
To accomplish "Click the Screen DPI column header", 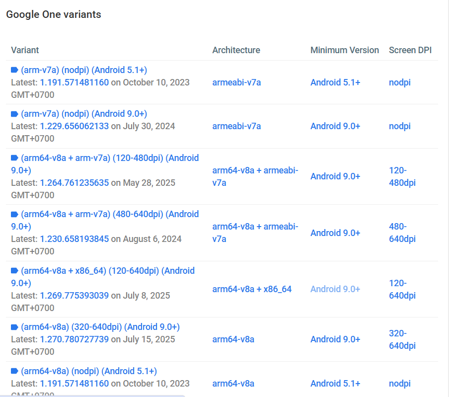I will 410,50.
